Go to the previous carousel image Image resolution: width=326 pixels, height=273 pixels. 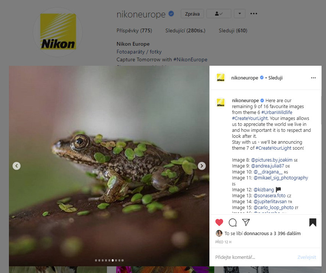point(16,166)
